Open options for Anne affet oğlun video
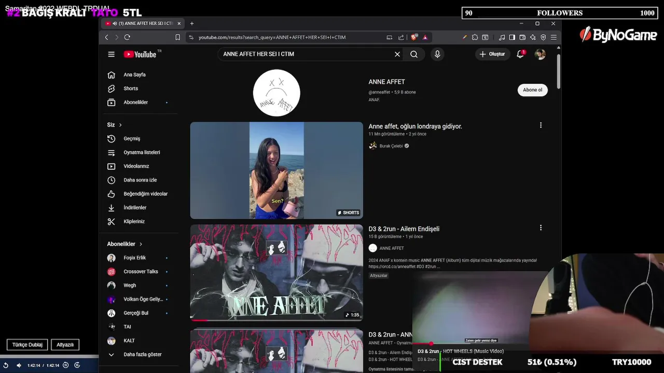 click(x=541, y=125)
